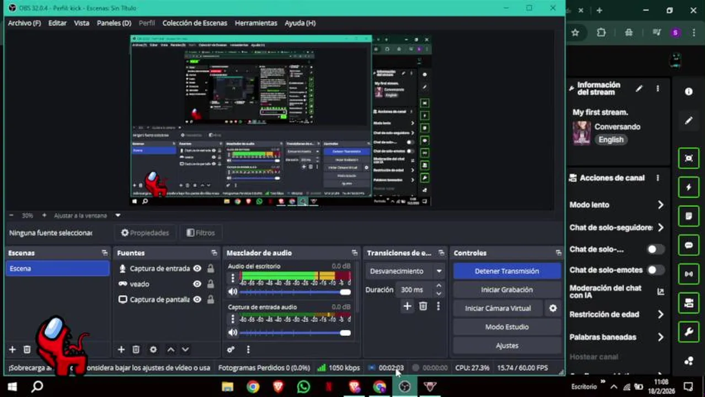Screen dimensions: 705x397
Task: Click the Audio del escritorio volume slider
Action: (295, 292)
